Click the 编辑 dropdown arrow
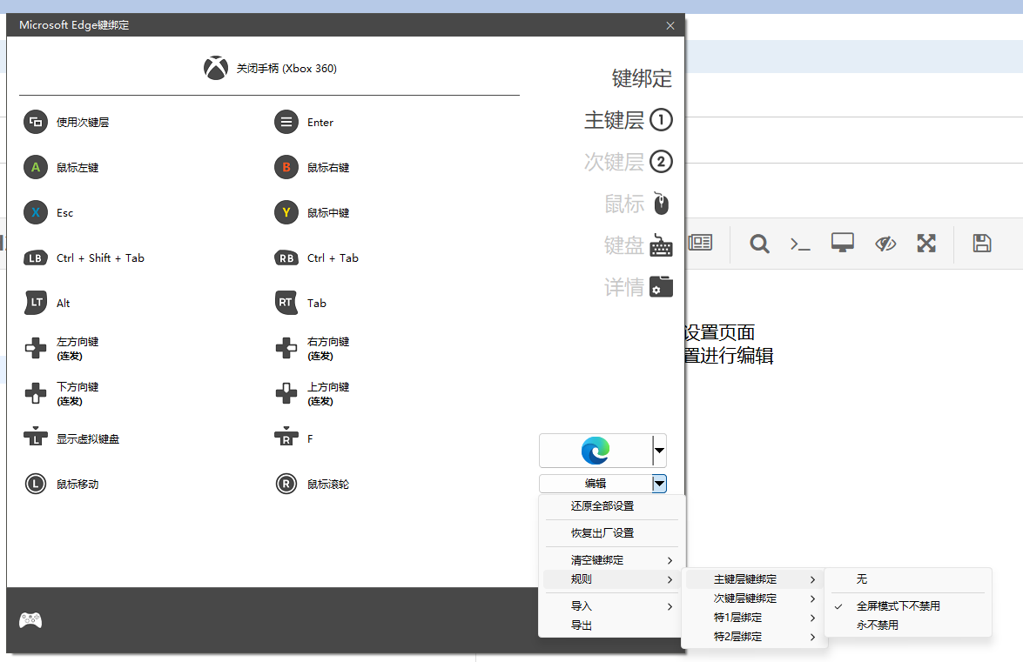The width and height of the screenshot is (1023, 662). tap(660, 484)
